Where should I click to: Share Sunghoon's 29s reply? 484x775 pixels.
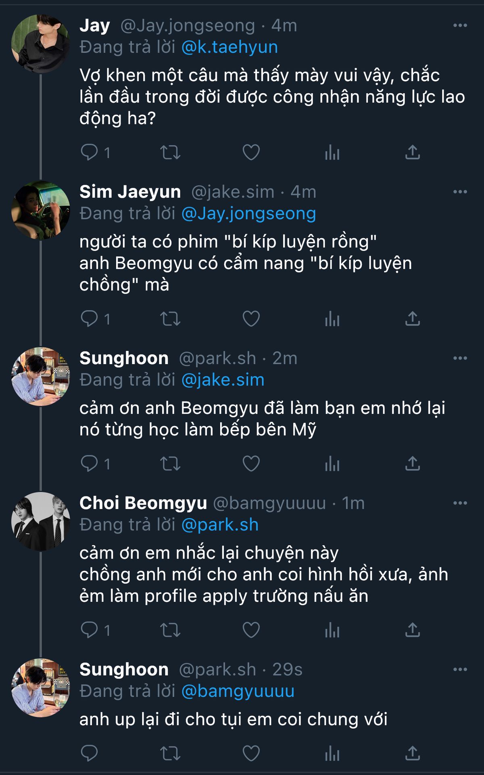point(412,753)
